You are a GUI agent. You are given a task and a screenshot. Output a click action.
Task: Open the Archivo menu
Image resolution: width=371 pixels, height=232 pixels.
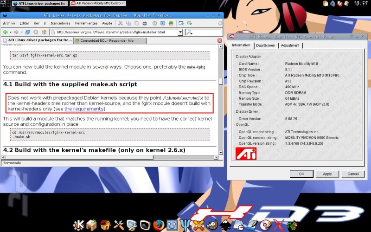click(9, 23)
